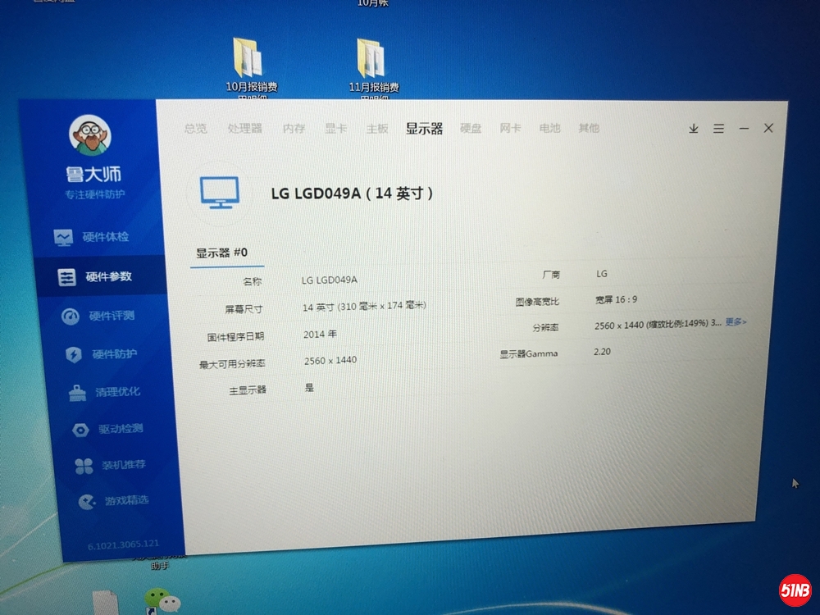Click screen size value 14 英寸 (310 毫米 x 174 毫米)
820x615 pixels.
364,307
